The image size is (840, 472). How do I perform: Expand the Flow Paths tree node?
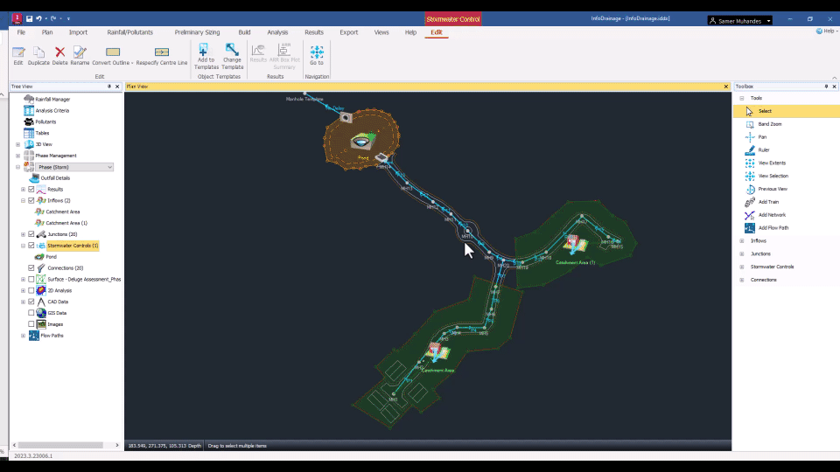click(x=23, y=336)
